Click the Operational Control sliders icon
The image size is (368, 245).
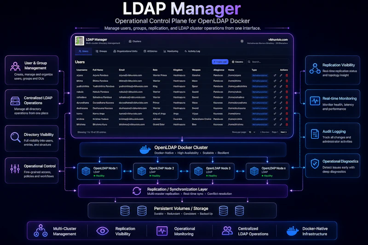point(15,169)
